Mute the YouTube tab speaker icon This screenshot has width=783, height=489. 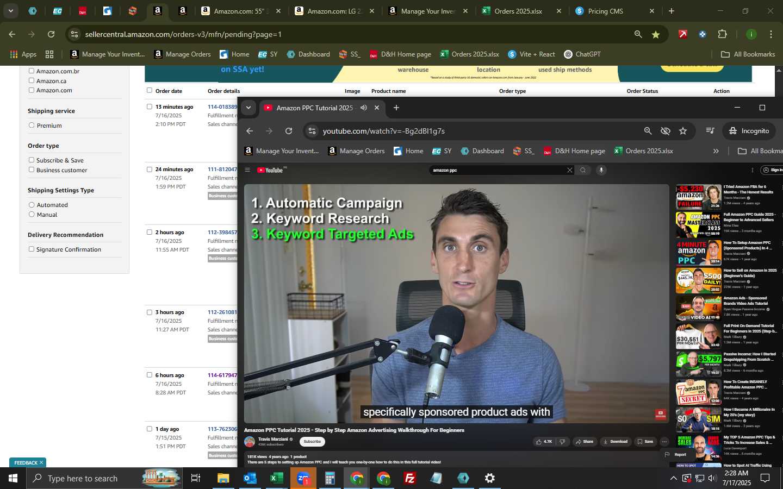[x=364, y=108]
